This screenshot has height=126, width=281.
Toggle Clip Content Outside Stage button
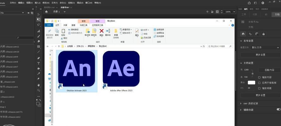click(217, 12)
